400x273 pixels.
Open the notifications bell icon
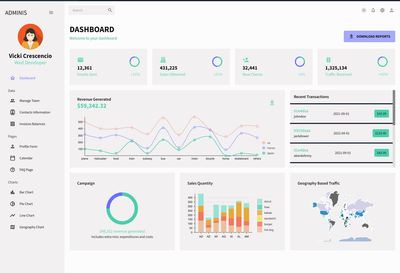[x=373, y=10]
